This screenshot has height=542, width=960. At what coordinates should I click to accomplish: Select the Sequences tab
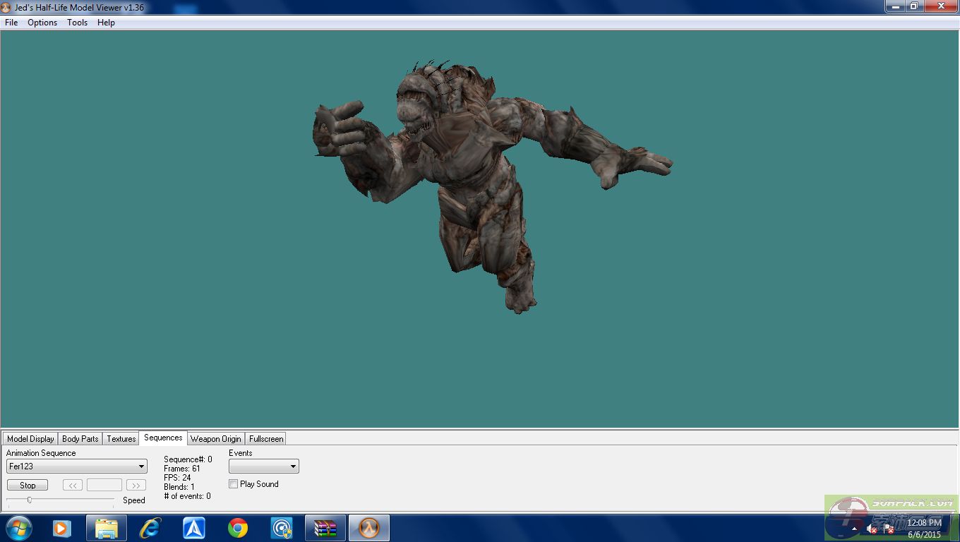163,438
